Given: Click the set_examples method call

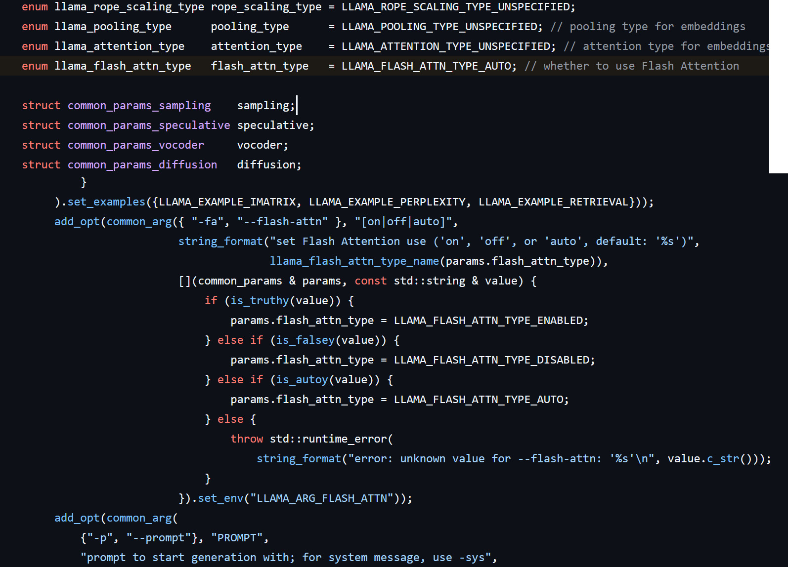Looking at the screenshot, I should point(106,202).
